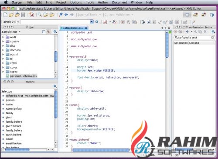Collapse the personnel rule fold on line 8
This screenshot has height=159, width=218.
click(x=70, y=57)
